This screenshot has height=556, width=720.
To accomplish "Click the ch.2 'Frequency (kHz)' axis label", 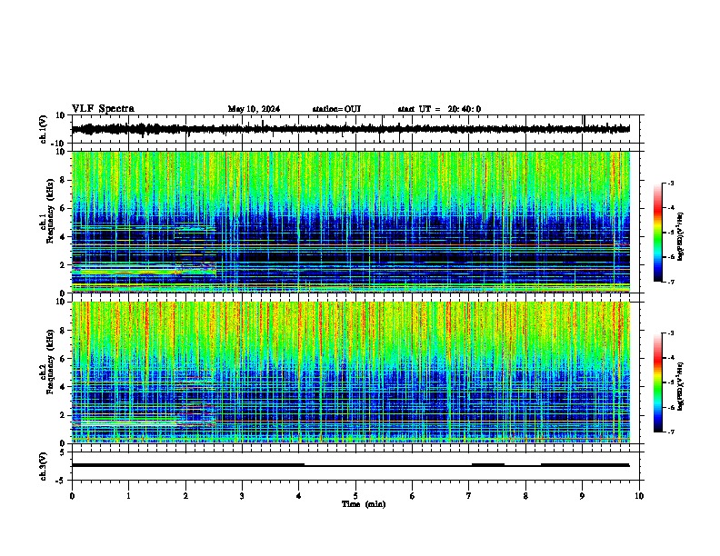I will pos(50,362).
